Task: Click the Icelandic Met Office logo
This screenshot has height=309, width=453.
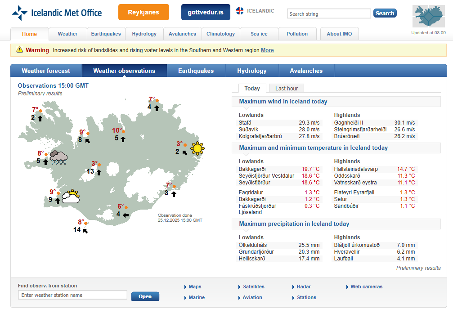Action: point(57,13)
